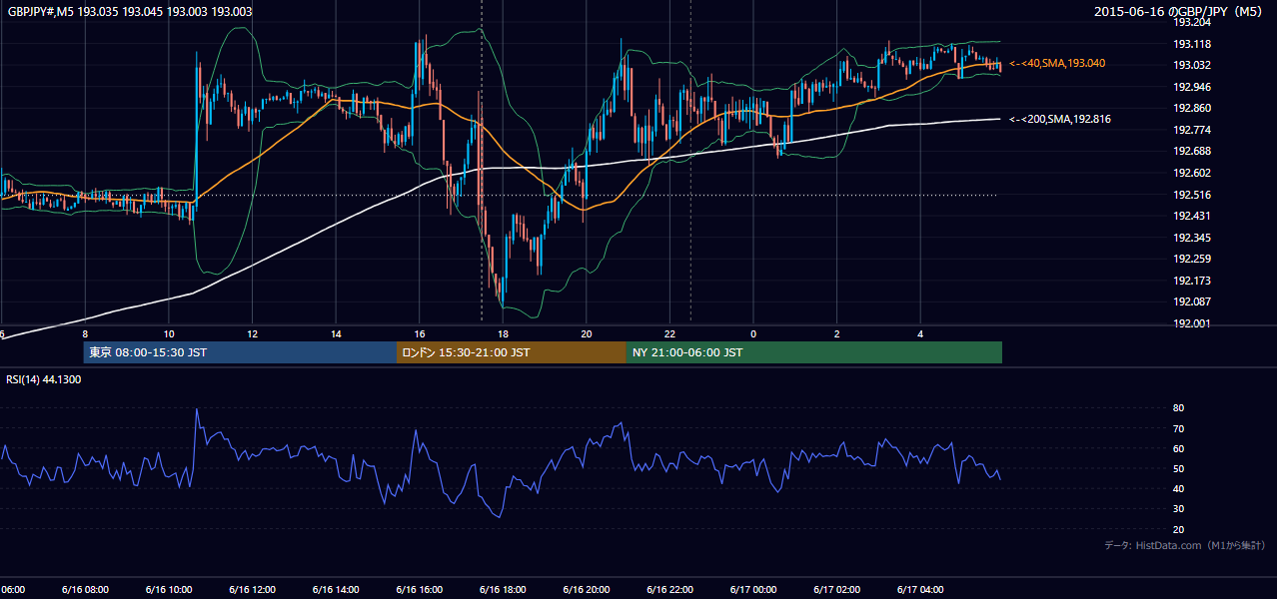The height and width of the screenshot is (599, 1277).
Task: Click the '2015-06-16 のGBP/JPY (M5)' heading
Action: (1179, 12)
